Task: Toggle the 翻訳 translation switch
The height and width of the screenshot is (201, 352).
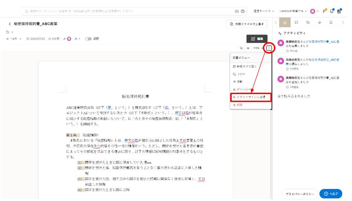Action: coord(88,39)
